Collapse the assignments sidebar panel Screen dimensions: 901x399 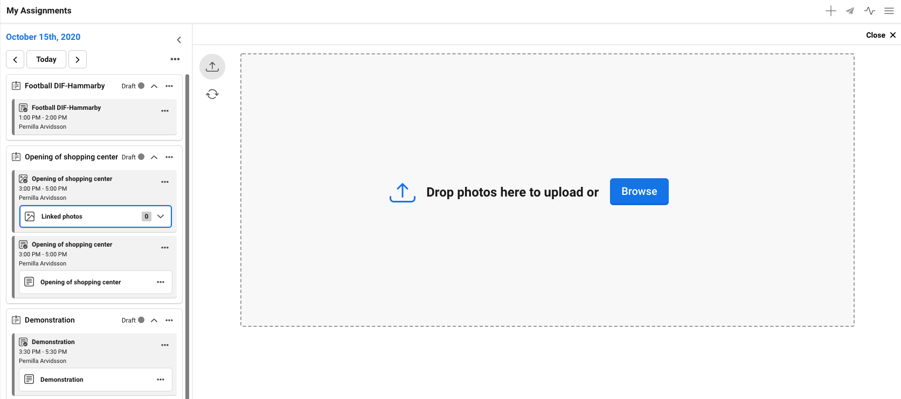click(x=179, y=40)
